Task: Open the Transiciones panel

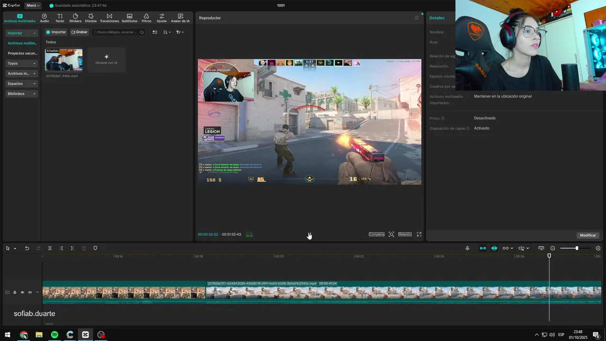Action: [109, 18]
